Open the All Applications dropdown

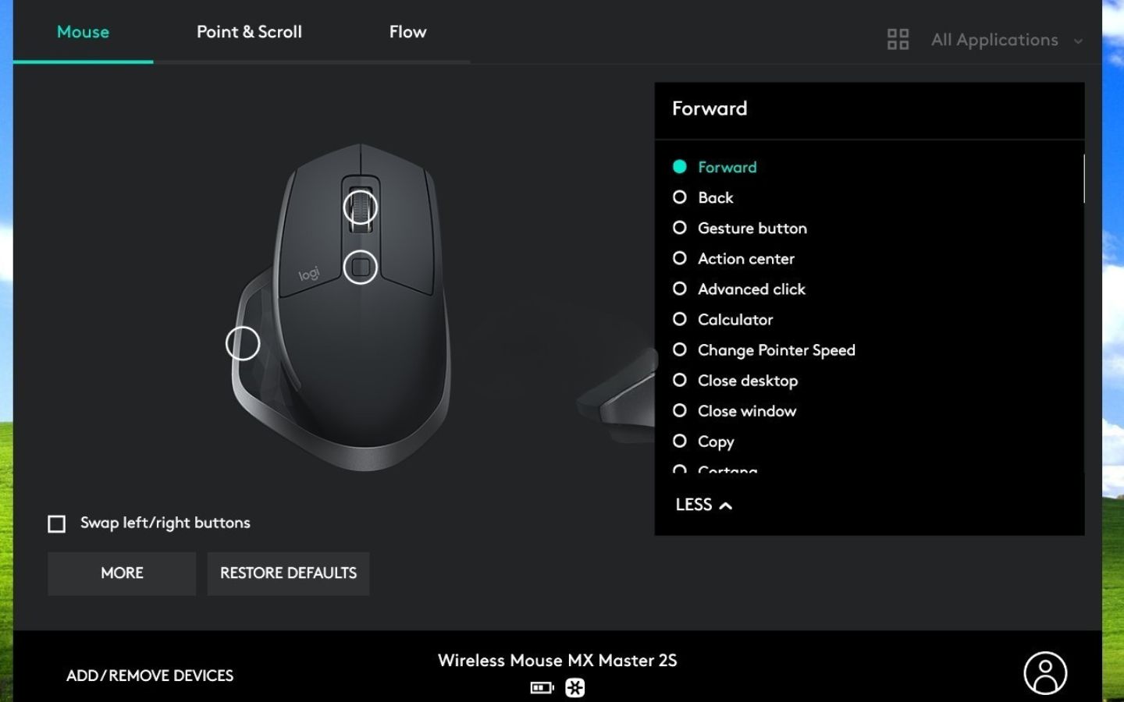[x=1007, y=40]
